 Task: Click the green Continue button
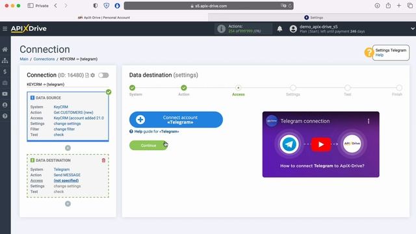(x=148, y=146)
